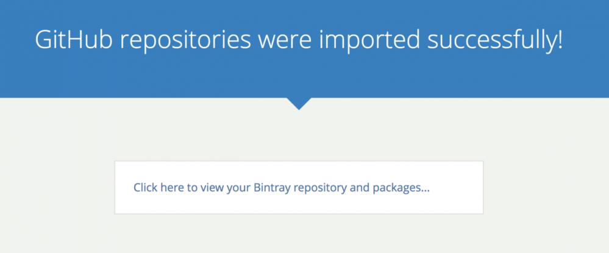Click the gray background right of the white card

pos(546,188)
